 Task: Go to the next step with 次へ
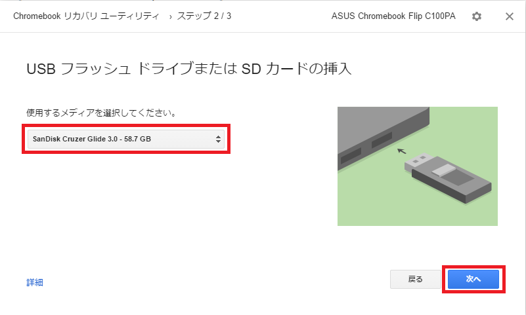[473, 279]
